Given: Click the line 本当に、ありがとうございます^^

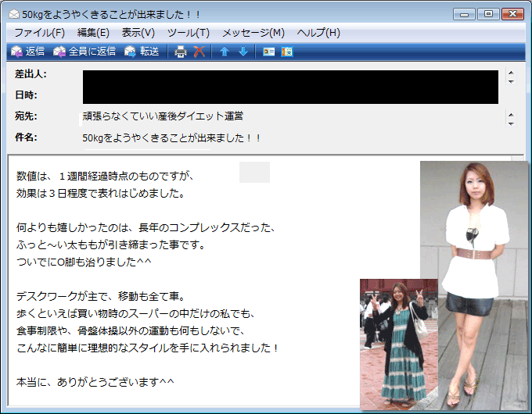Looking at the screenshot, I should (x=95, y=382).
